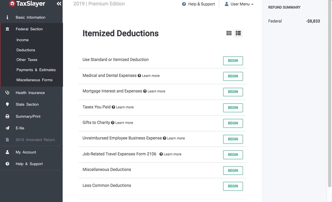Image resolution: width=332 pixels, height=202 pixels.
Task: Click the TaxSlayer logo
Action: point(27,4)
